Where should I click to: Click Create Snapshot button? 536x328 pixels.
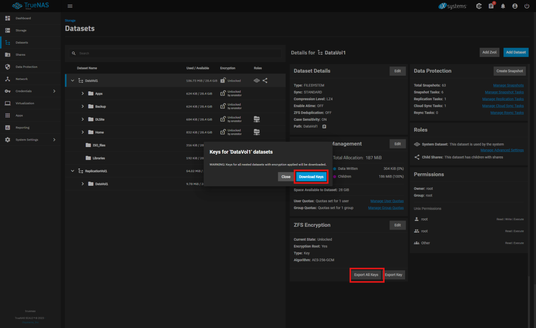[510, 71]
